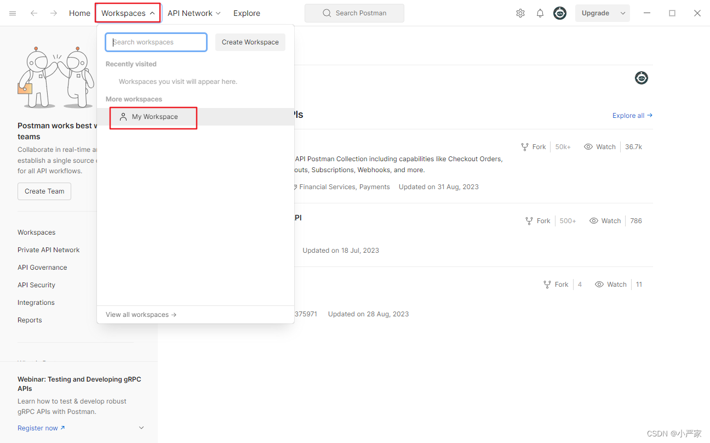
Task: Open the settings gear icon
Action: tap(520, 13)
